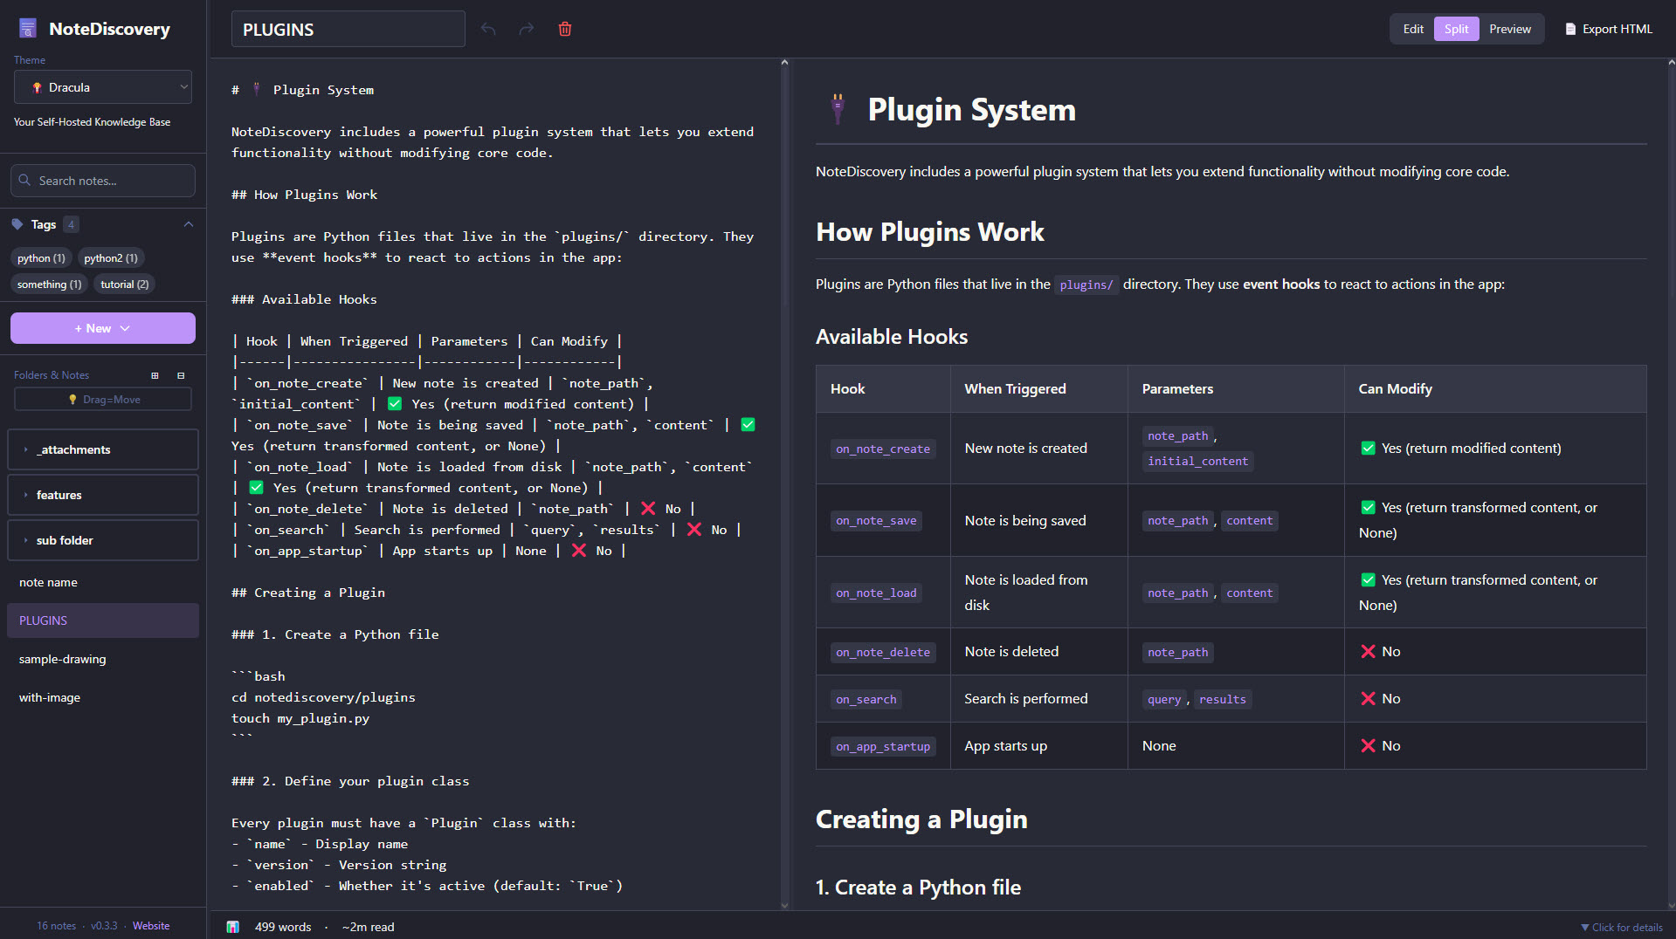Click the When Triggered column header
The height and width of the screenshot is (939, 1676).
tap(1015, 389)
